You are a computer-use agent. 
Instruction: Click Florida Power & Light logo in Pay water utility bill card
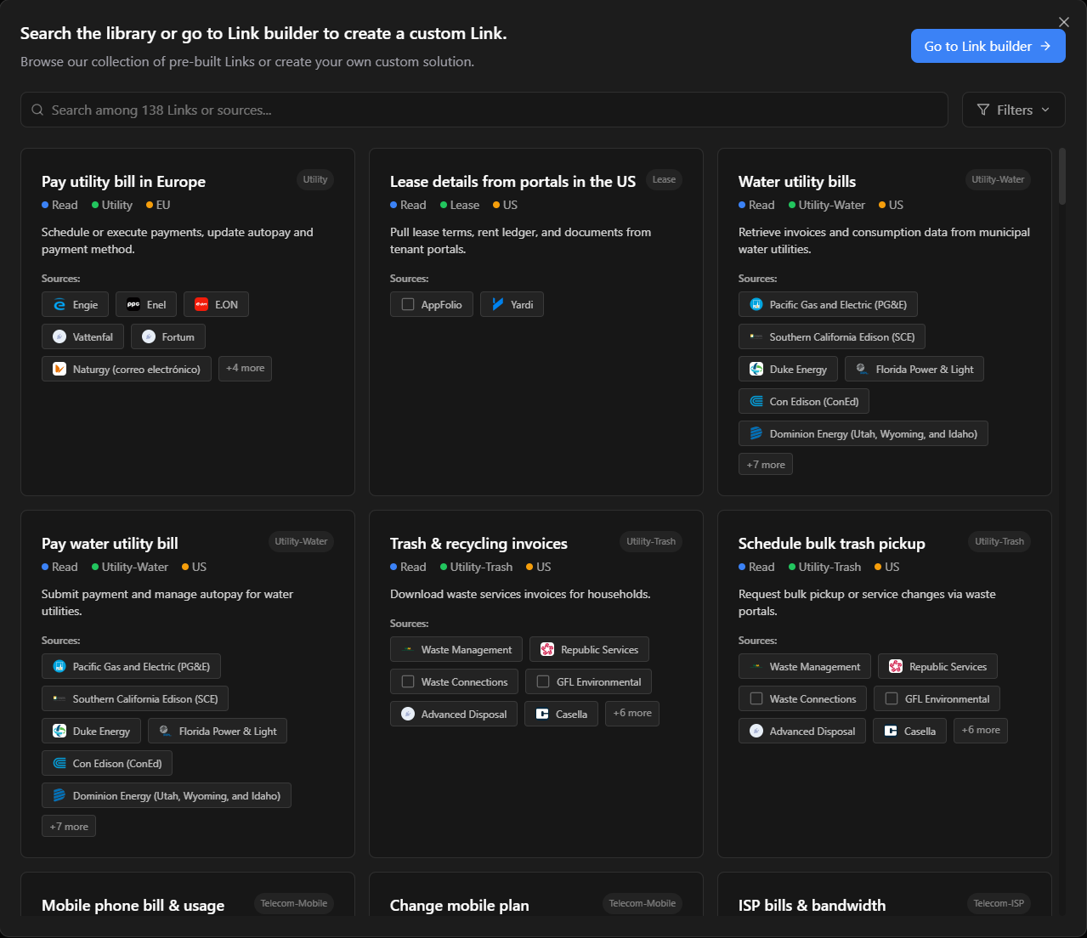[x=166, y=732]
